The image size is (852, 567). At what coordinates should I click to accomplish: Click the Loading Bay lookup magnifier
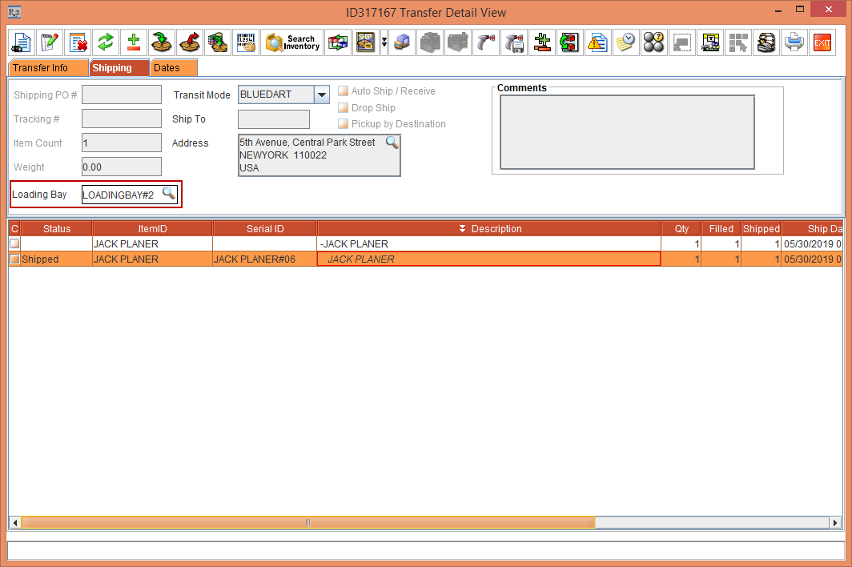click(x=168, y=193)
